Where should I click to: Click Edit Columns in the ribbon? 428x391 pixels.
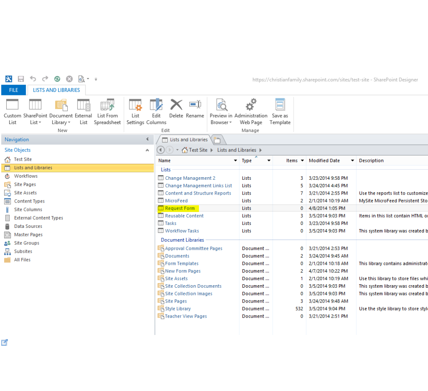[x=156, y=112]
